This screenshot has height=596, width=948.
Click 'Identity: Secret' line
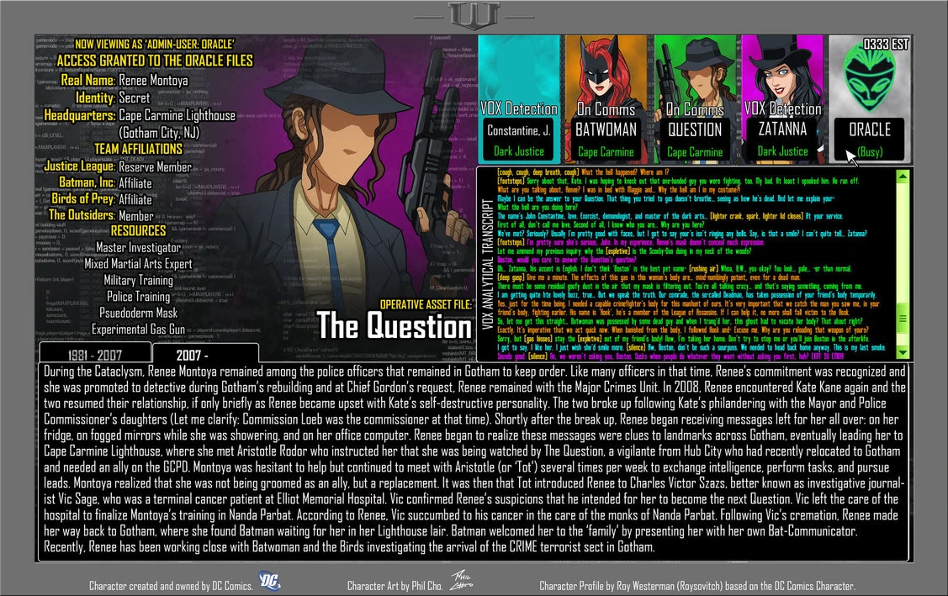coord(113,98)
